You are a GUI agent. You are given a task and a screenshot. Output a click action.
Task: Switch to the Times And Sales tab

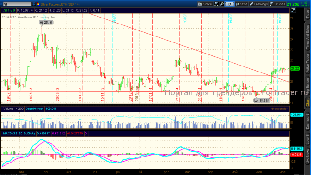(307, 37)
